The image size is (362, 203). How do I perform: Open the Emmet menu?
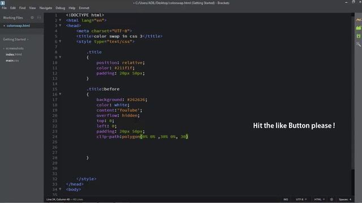[x=84, y=8]
